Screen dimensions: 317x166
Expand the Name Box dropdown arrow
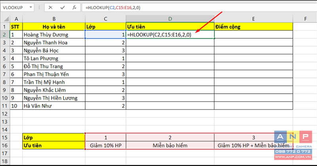pos(31,7)
